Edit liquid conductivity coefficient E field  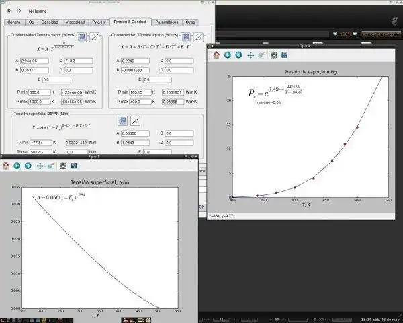[157, 80]
